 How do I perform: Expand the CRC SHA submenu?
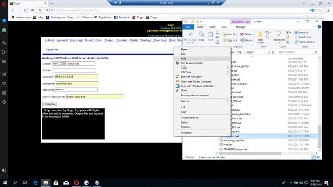tap(202, 72)
